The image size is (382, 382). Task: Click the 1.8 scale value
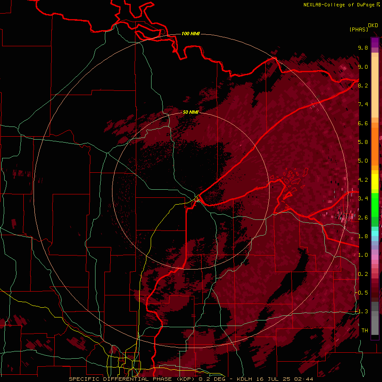(363, 236)
